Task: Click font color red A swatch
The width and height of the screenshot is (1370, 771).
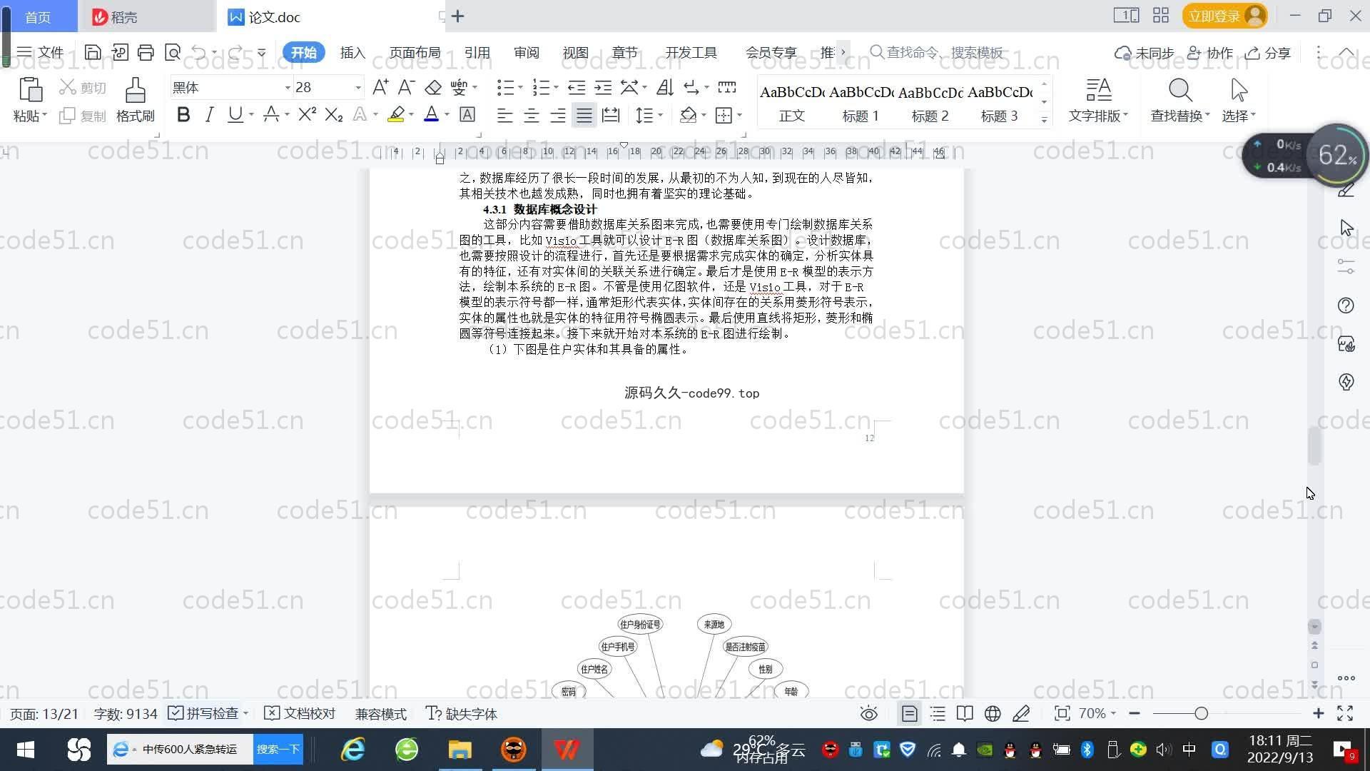Action: 431,115
